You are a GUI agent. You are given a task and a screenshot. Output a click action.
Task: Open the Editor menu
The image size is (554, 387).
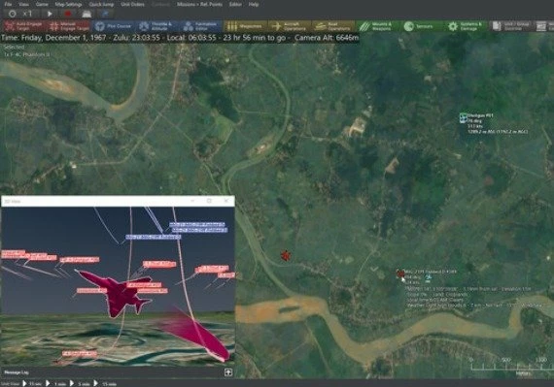pyautogui.click(x=235, y=5)
